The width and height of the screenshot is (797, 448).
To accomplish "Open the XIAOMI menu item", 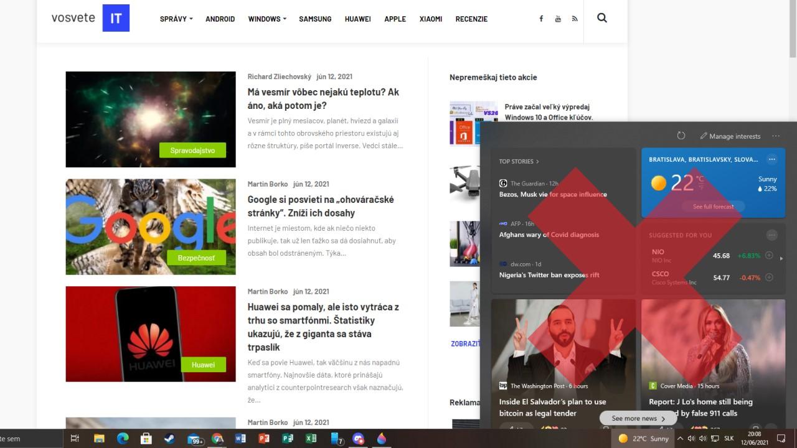I will (431, 19).
